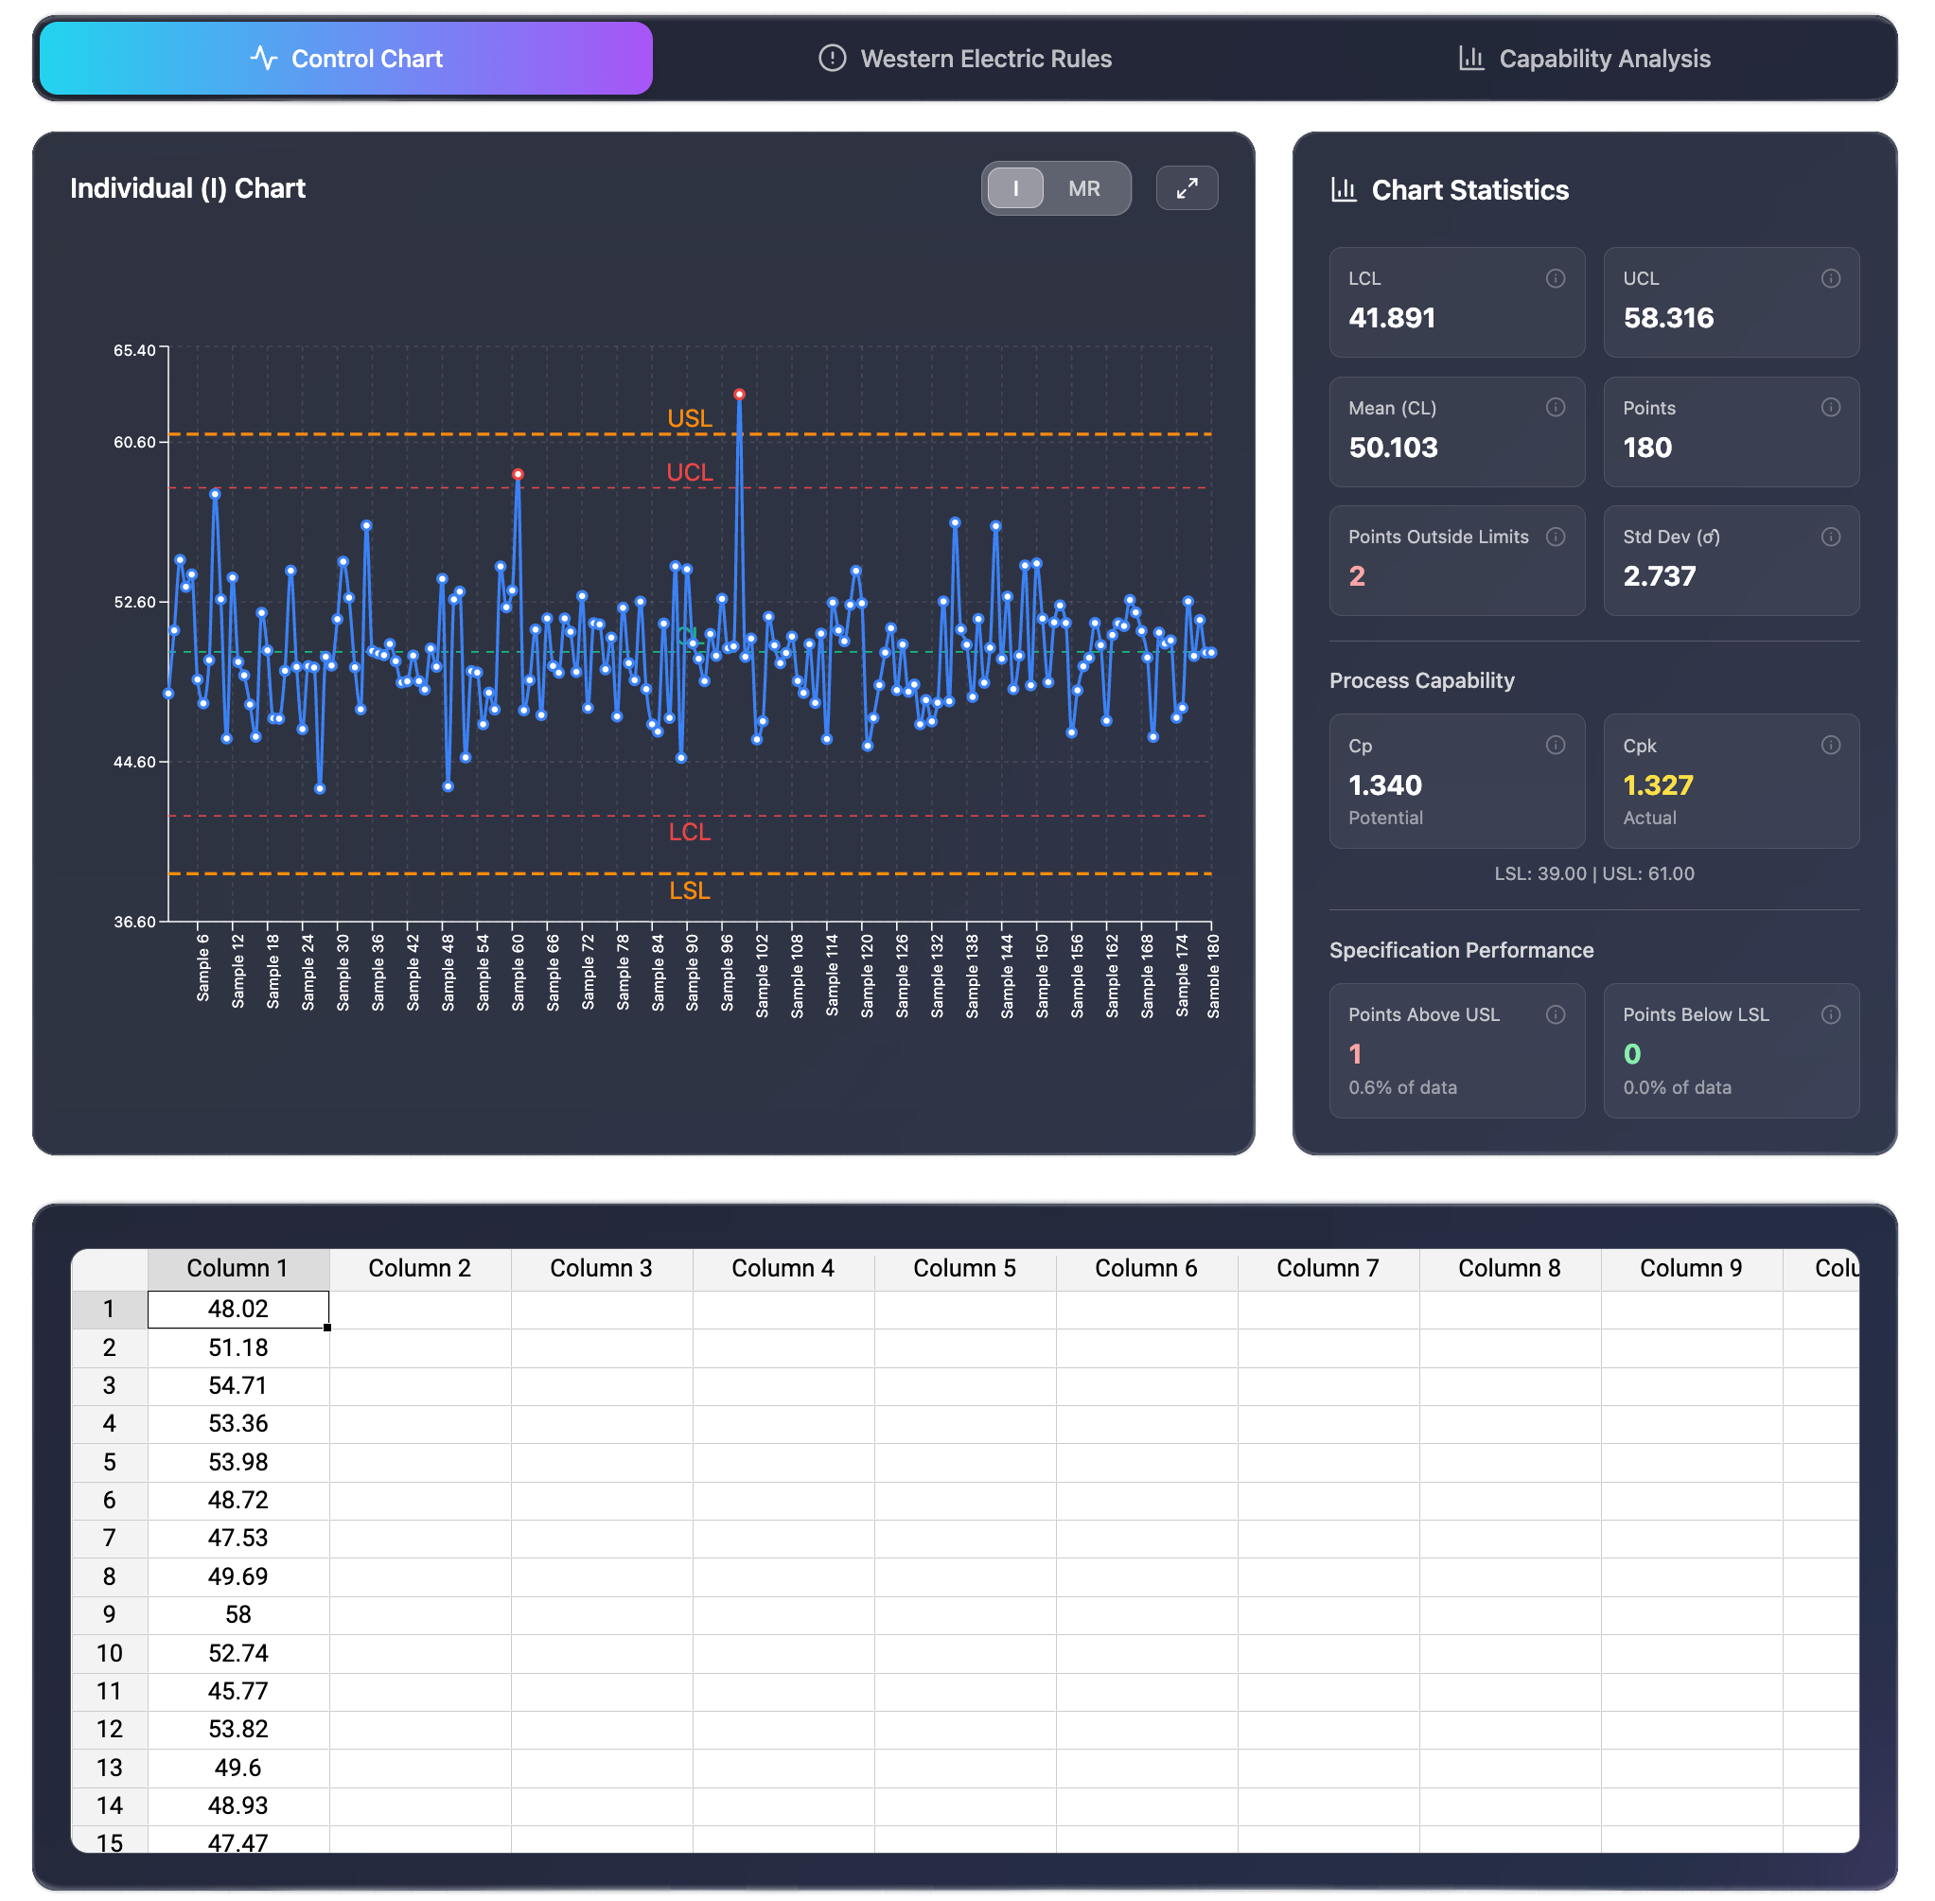Click the Cp value 1.340
Viewport: 1935px width, 1901px height.
(1385, 785)
